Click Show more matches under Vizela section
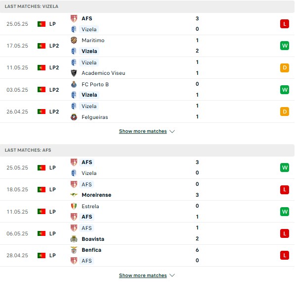Image resolution: width=295 pixels, height=283 pixels. click(143, 131)
